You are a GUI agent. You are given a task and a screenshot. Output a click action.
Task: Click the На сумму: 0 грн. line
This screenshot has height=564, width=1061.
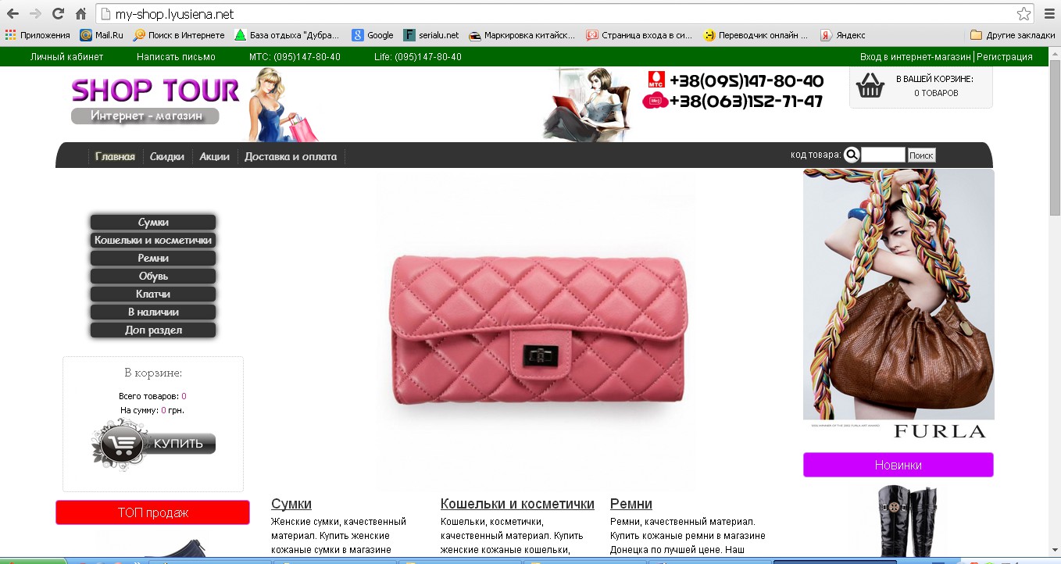point(152,410)
